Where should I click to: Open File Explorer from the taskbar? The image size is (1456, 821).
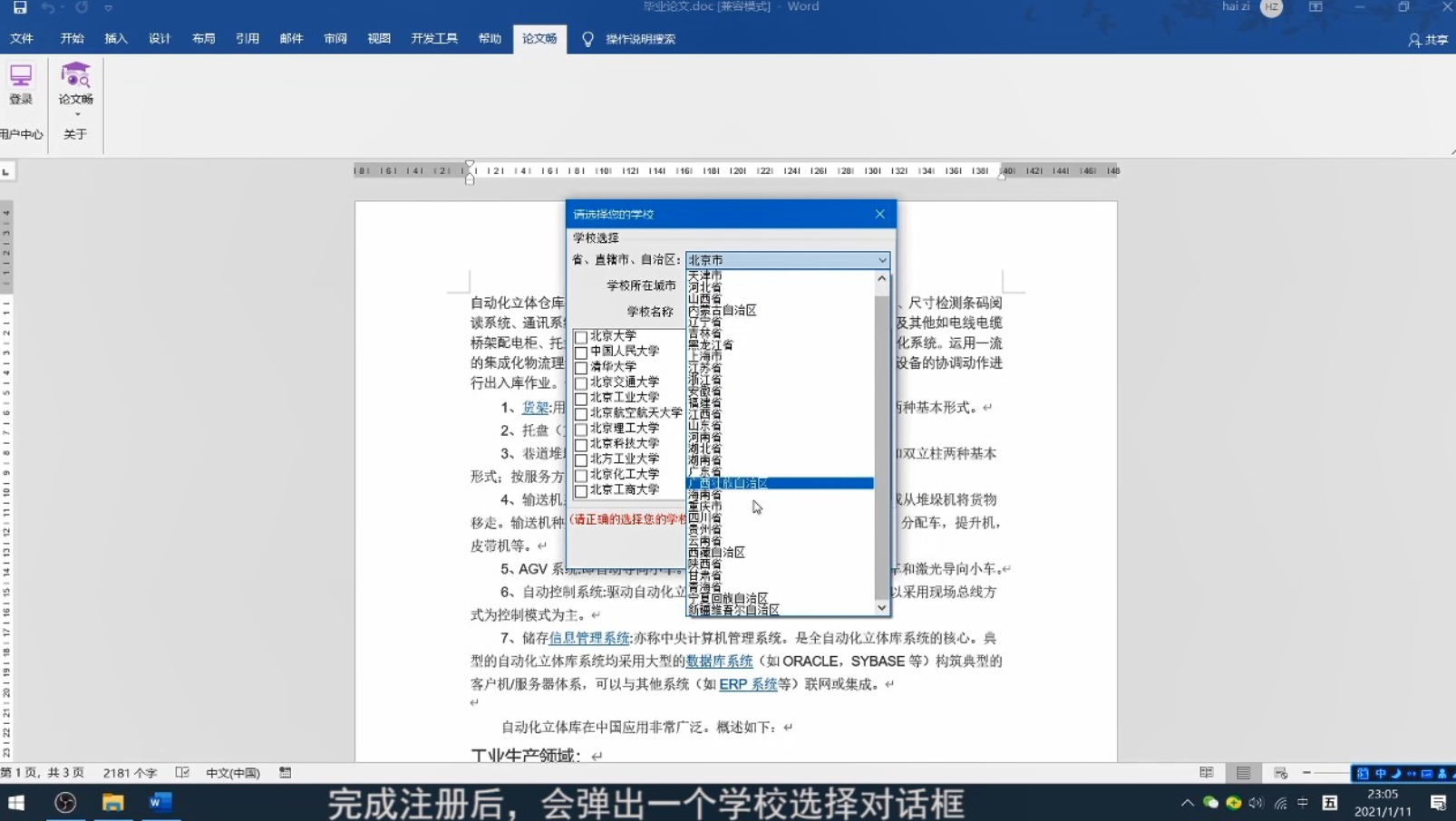tap(112, 802)
